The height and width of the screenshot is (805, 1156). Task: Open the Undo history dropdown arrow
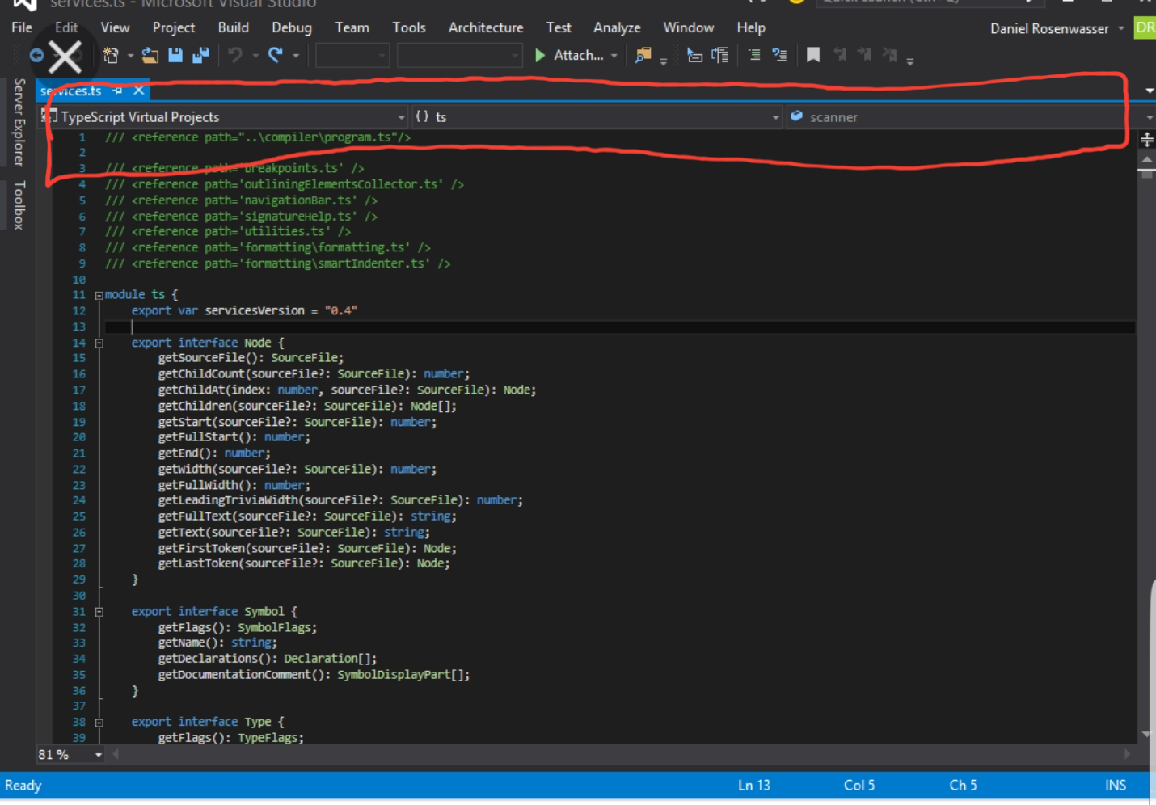255,56
